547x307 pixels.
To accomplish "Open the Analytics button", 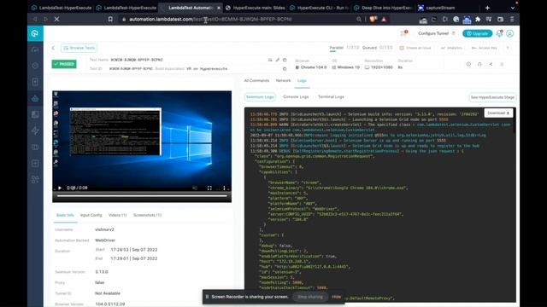I will (451, 48).
